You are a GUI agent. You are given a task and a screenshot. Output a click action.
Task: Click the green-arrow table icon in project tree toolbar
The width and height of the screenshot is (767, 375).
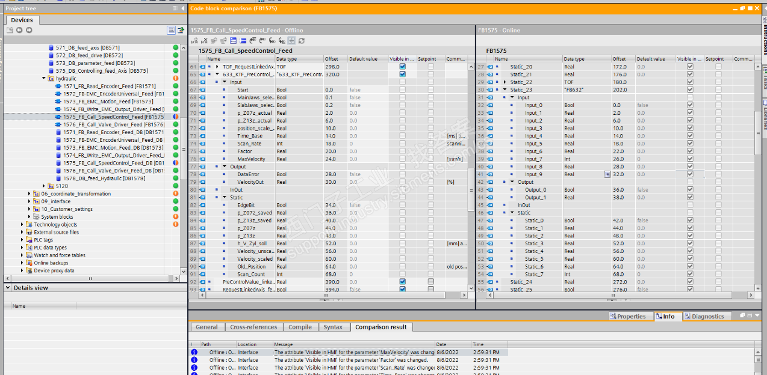(181, 30)
